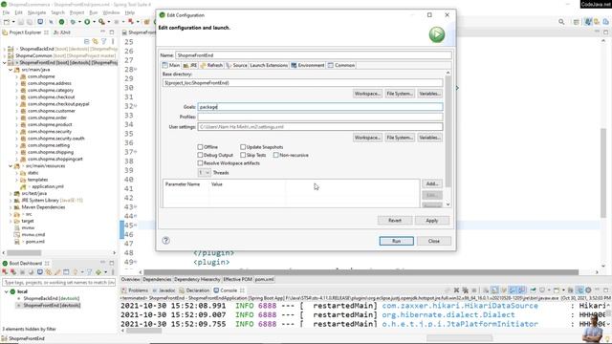Screen dimensions: 612x344
Task: Open the Project Explorer view menu icon
Action: coord(113,41)
